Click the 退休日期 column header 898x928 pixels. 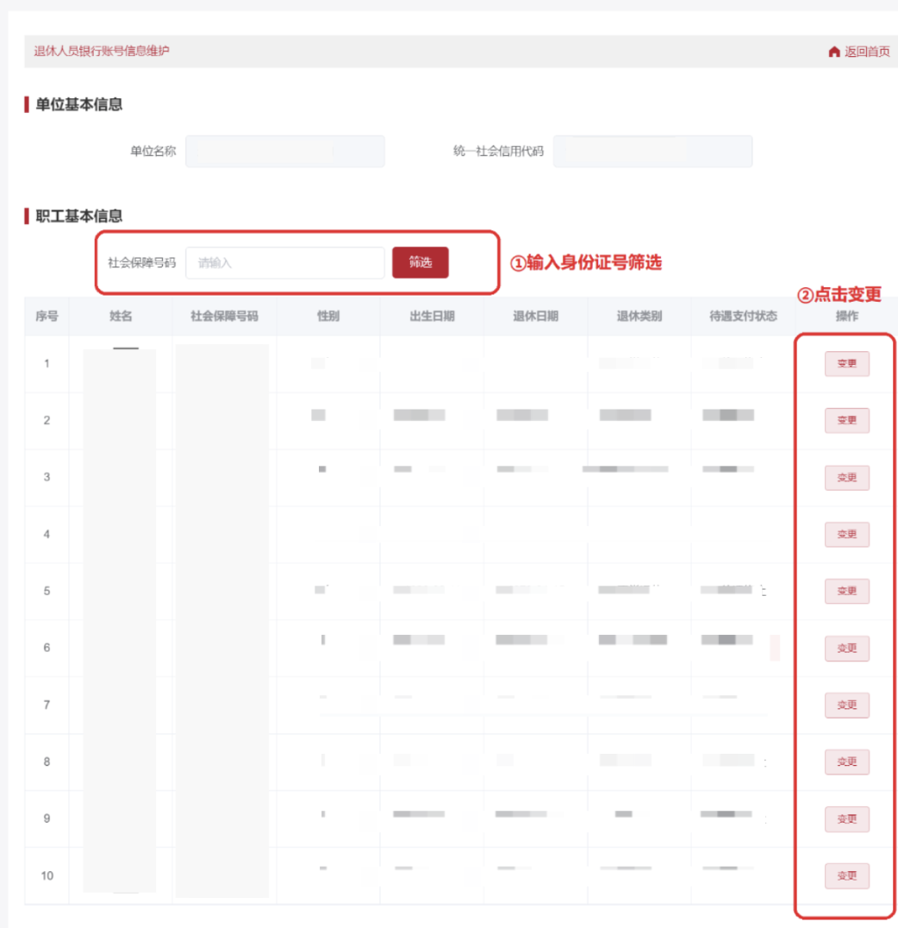click(535, 317)
